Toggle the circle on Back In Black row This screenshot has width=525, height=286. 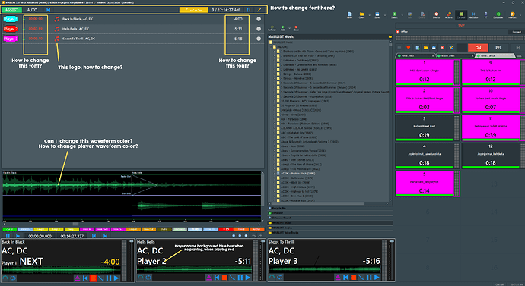coord(259,19)
